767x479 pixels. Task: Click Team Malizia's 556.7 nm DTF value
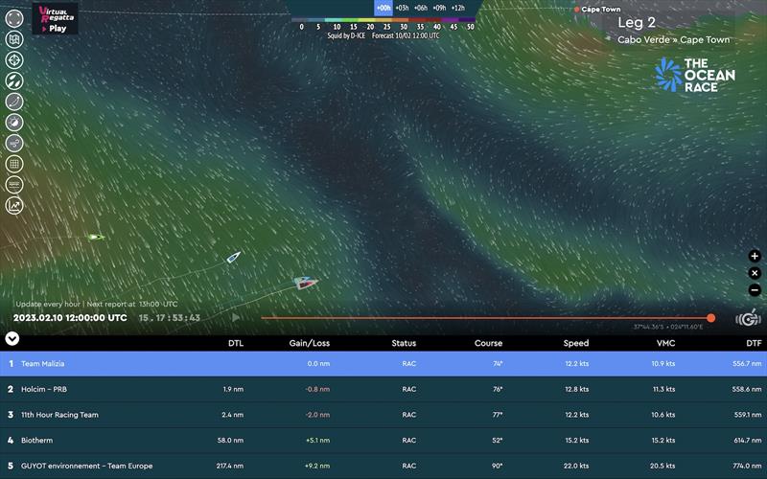pyautogui.click(x=747, y=364)
